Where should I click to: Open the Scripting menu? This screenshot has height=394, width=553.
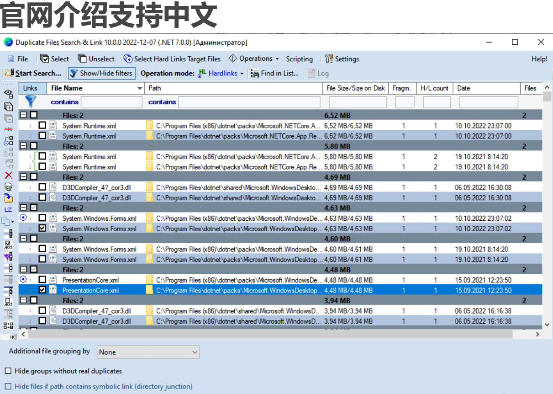pyautogui.click(x=299, y=59)
